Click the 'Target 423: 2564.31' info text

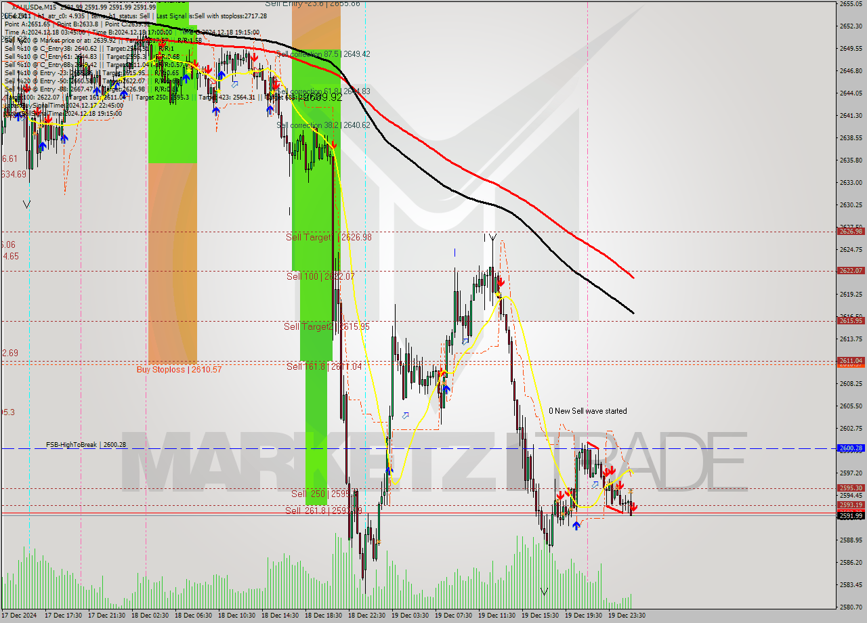(x=228, y=97)
